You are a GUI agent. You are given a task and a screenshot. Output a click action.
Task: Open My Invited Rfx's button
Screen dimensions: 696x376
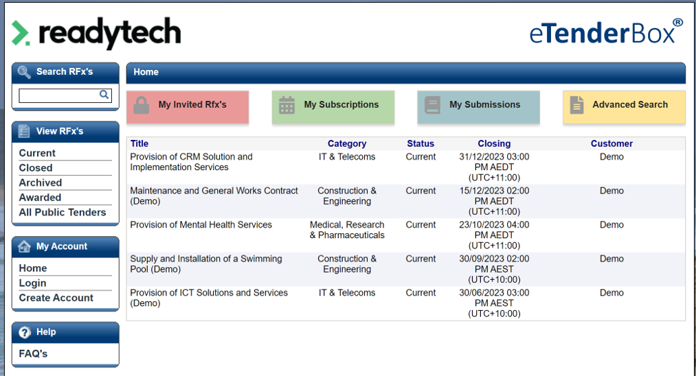[188, 107]
